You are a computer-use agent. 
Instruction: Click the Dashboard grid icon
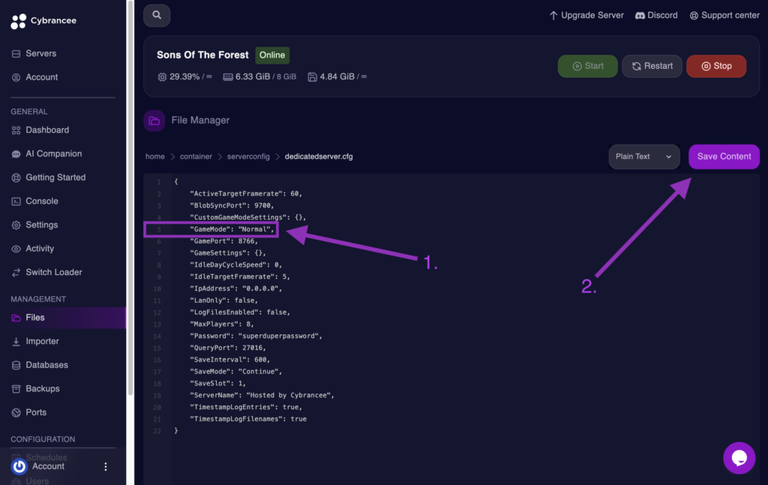pyautogui.click(x=16, y=130)
